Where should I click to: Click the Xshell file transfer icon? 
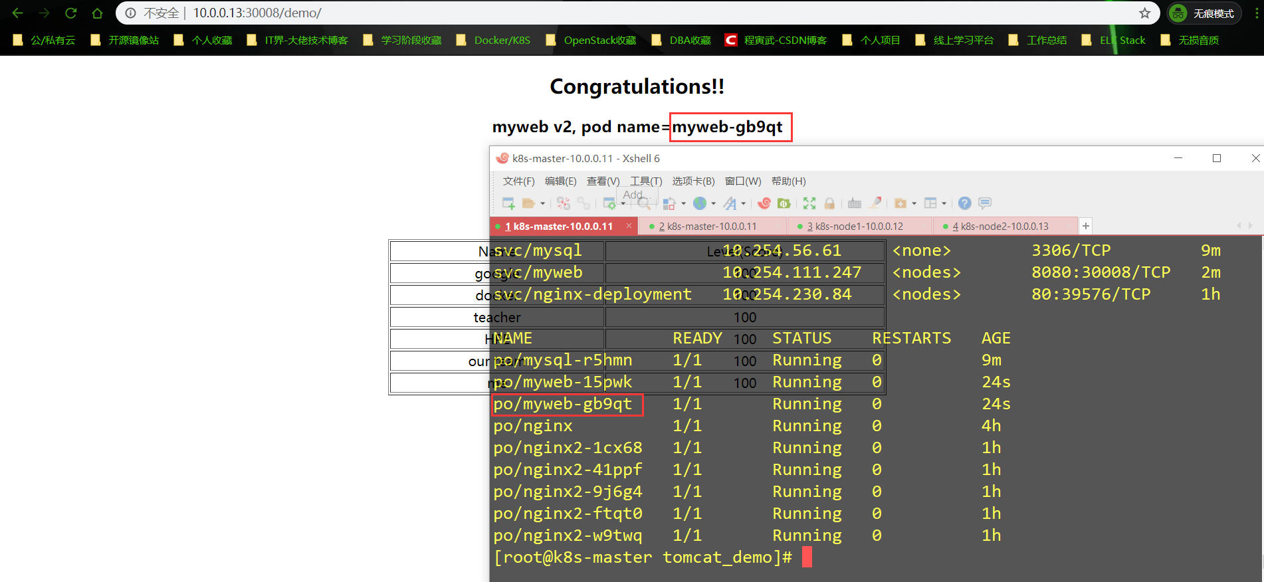click(x=669, y=203)
